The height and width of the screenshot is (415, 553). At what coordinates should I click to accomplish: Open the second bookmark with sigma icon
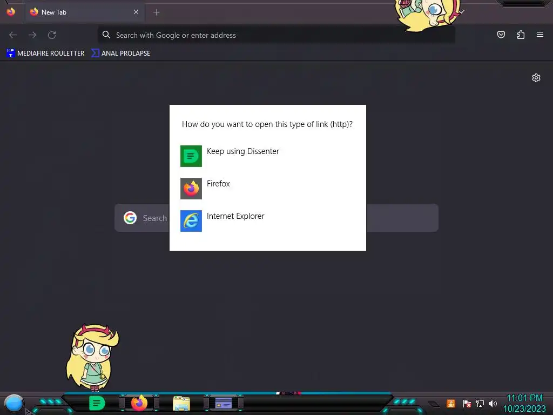pos(120,53)
